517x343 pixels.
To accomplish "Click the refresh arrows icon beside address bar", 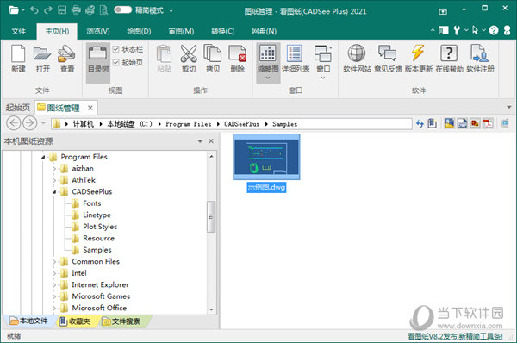I will tap(420, 124).
